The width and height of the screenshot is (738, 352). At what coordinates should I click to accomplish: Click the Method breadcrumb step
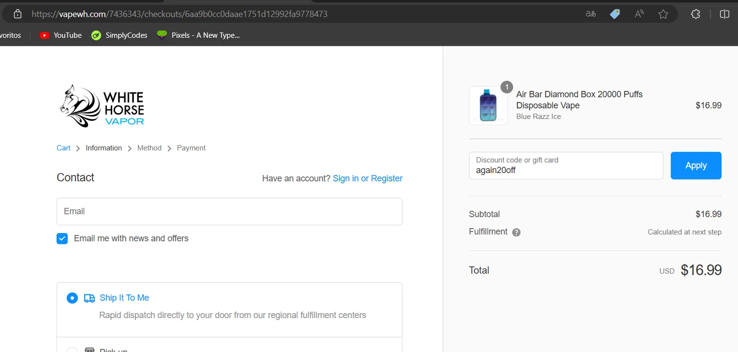(x=150, y=148)
